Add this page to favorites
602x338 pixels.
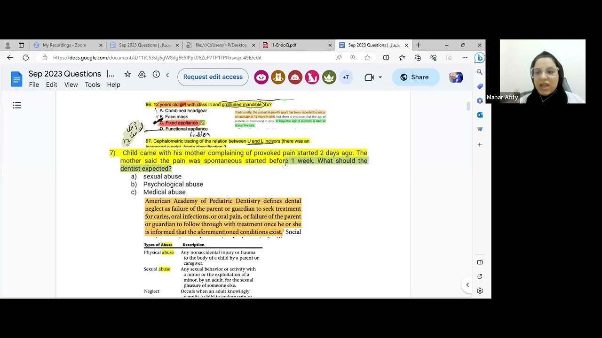tap(367, 58)
